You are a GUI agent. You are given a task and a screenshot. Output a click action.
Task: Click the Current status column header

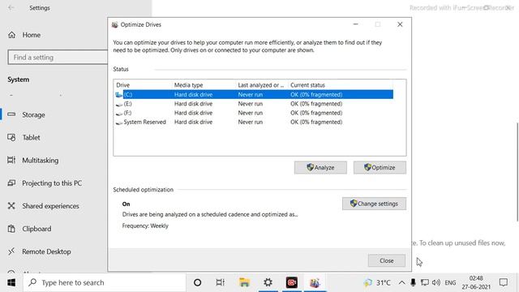pos(341,85)
